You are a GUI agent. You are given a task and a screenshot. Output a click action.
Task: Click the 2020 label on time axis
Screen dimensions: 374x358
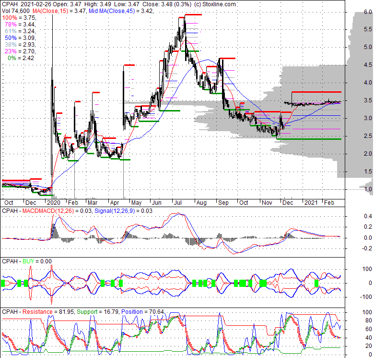coord(53,203)
